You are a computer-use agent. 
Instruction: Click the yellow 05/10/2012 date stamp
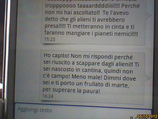pos(147,116)
